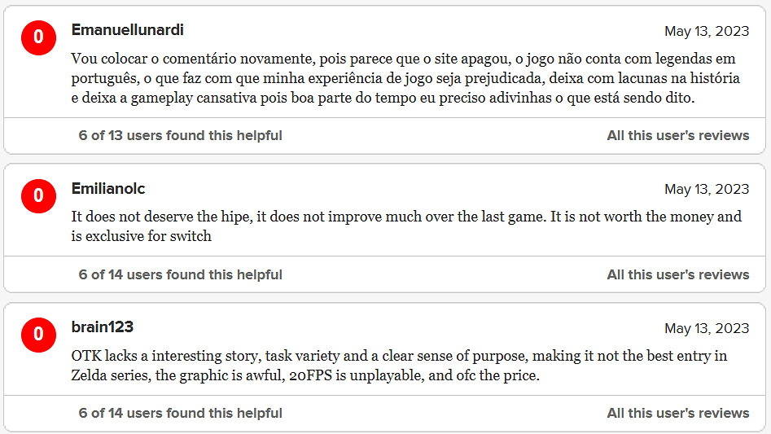771x434 pixels.
Task: Click Emanuellunardi's red zero score badge
Action: coord(38,39)
